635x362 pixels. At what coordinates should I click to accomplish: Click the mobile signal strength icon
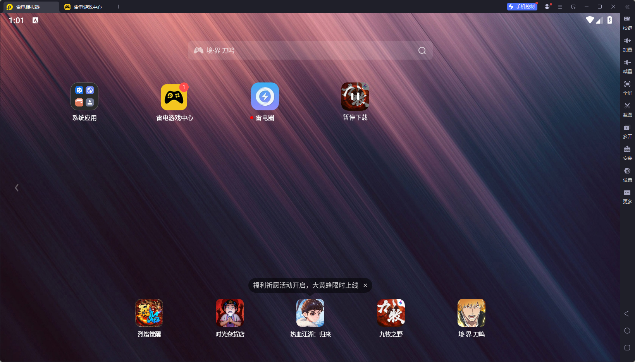coord(599,20)
